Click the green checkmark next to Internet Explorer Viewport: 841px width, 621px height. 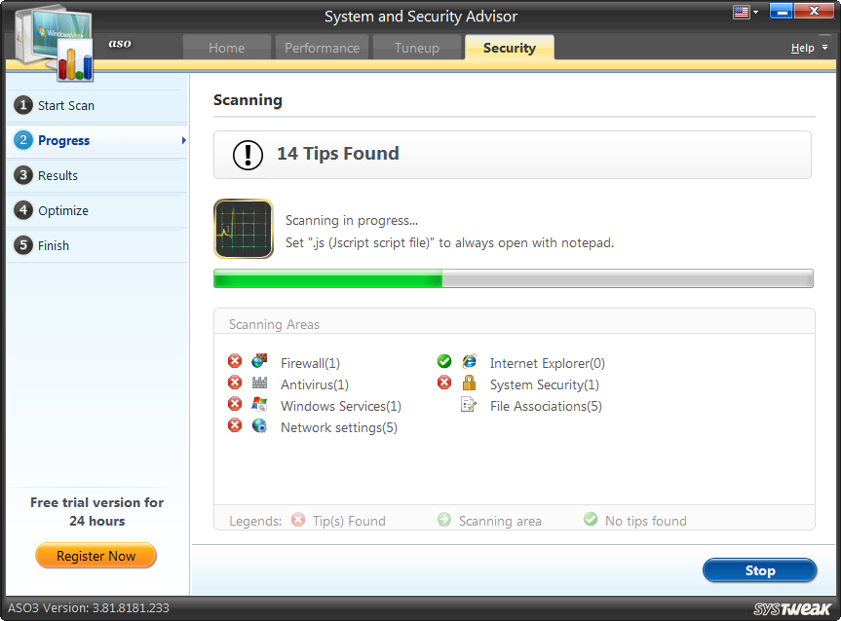tap(444, 361)
